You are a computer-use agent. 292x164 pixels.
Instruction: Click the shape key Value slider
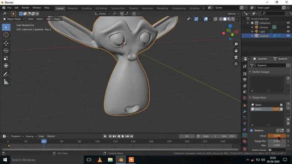(x=276, y=136)
